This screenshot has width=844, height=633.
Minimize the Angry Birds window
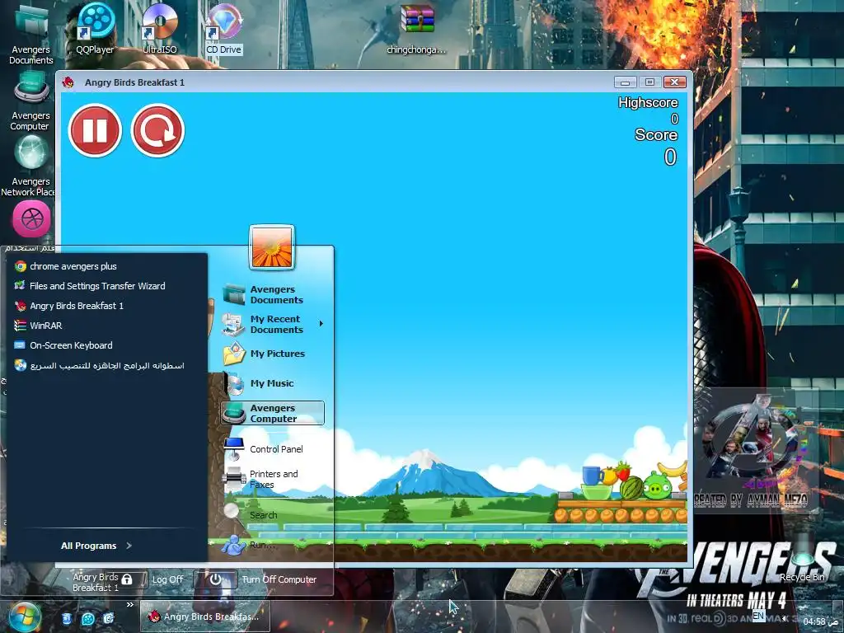coord(625,82)
